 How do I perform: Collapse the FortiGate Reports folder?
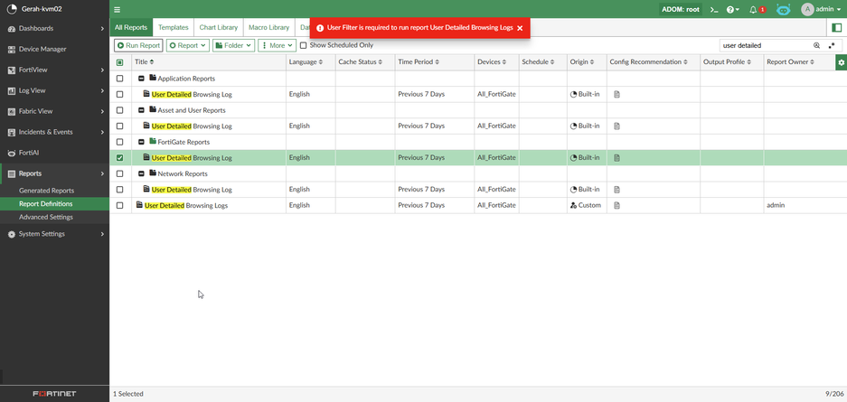click(141, 143)
